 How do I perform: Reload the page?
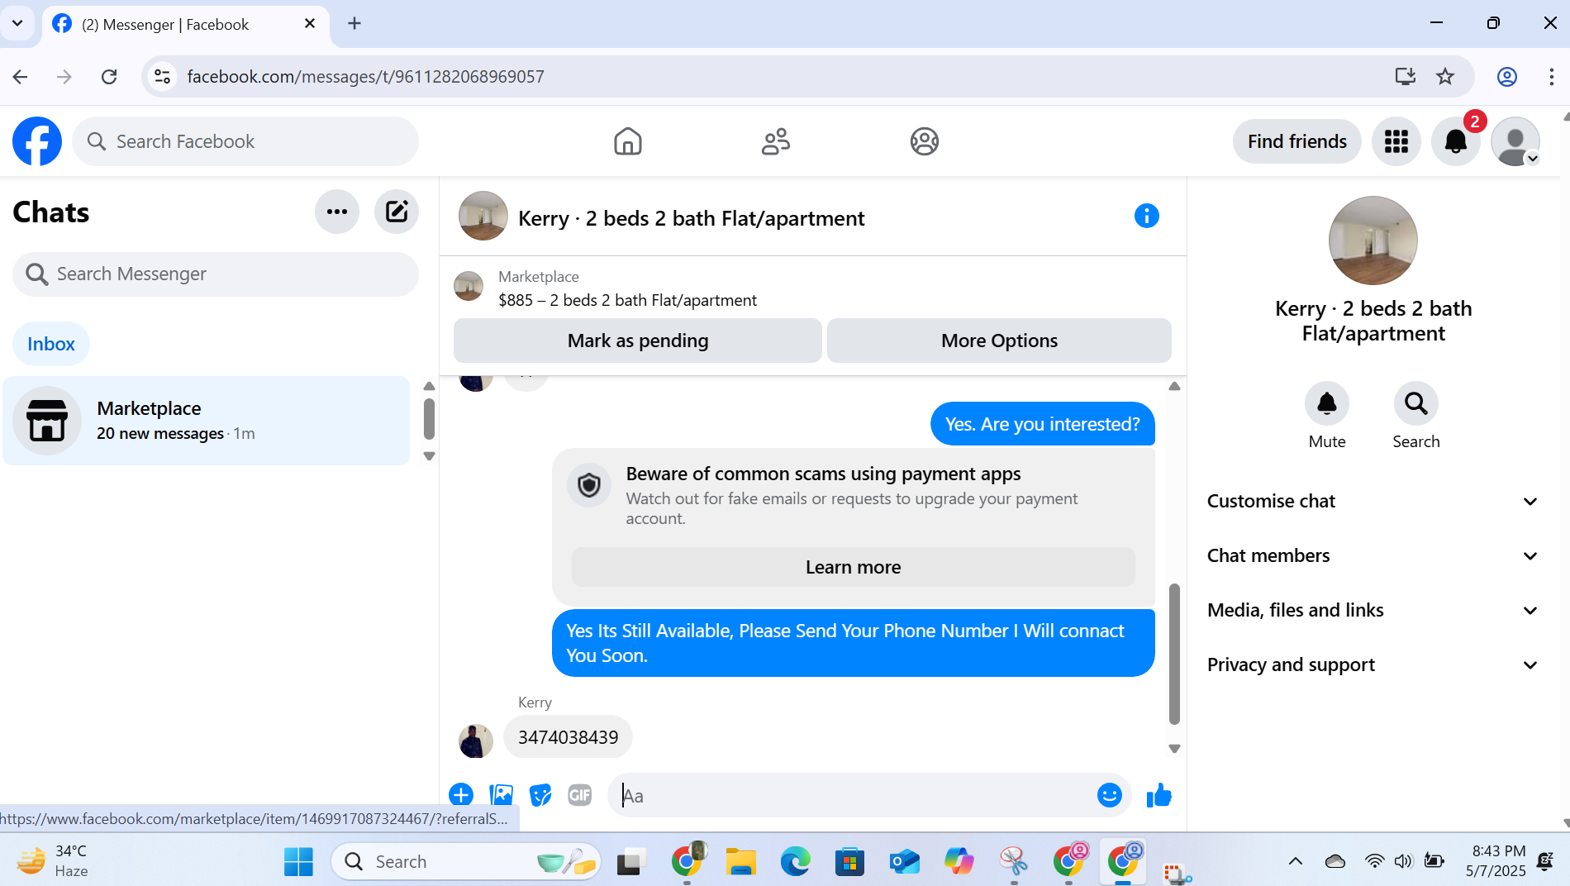click(109, 76)
